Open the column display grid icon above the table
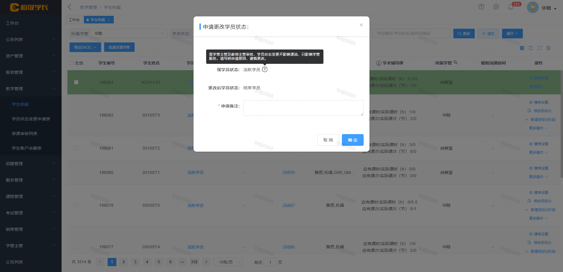Image resolution: width=563 pixels, height=272 pixels. pyautogui.click(x=522, y=48)
